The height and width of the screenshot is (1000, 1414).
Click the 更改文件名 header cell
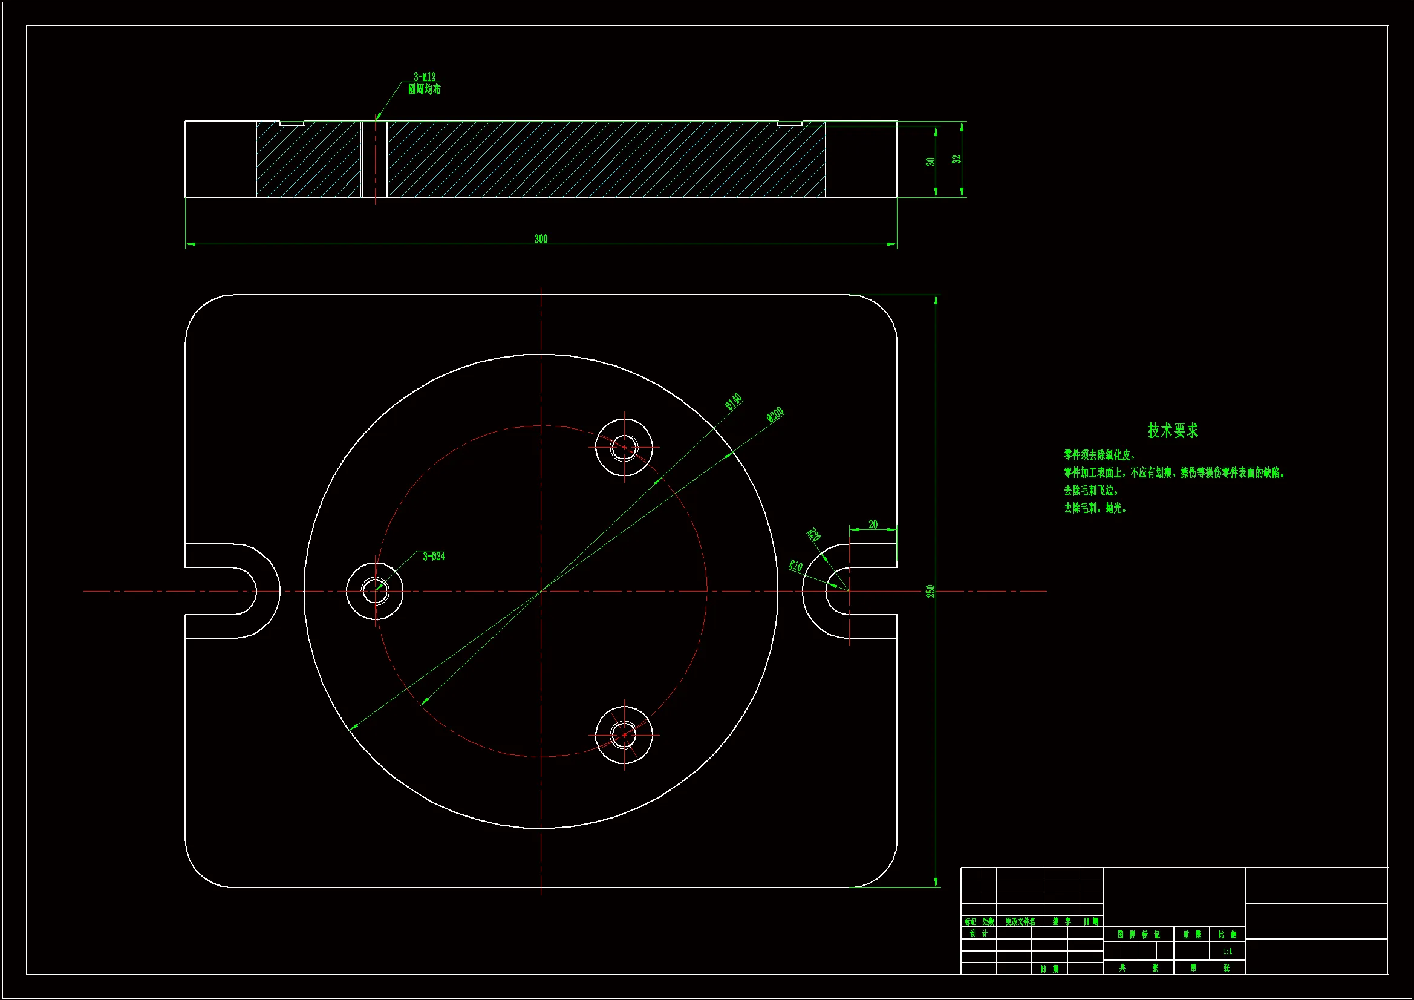click(1020, 922)
